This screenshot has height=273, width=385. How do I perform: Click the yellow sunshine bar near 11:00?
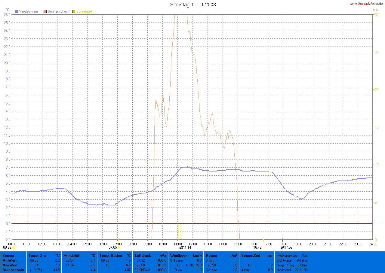click(x=178, y=232)
